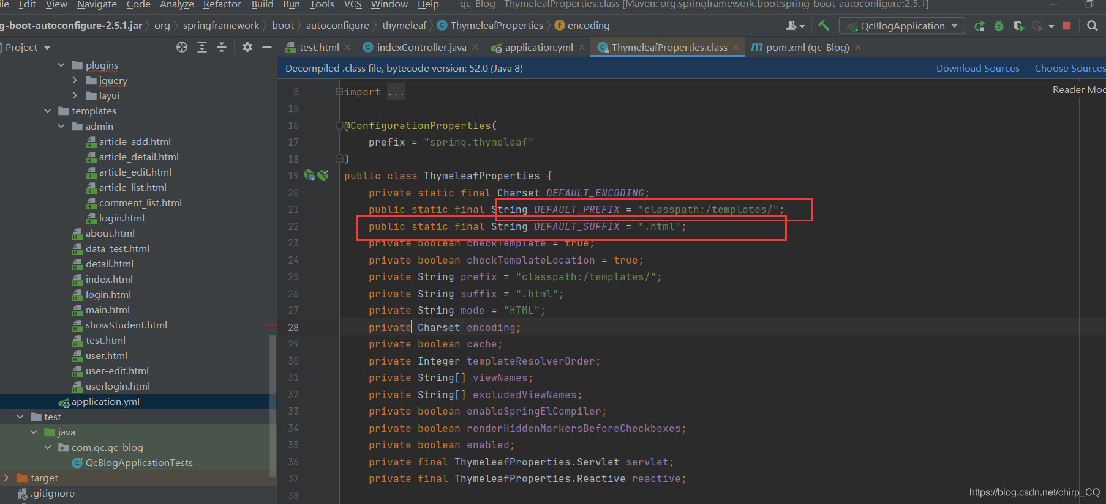Open Search Everywhere with the magnifier icon
Viewport: 1106px width, 504px height.
click(x=1092, y=26)
